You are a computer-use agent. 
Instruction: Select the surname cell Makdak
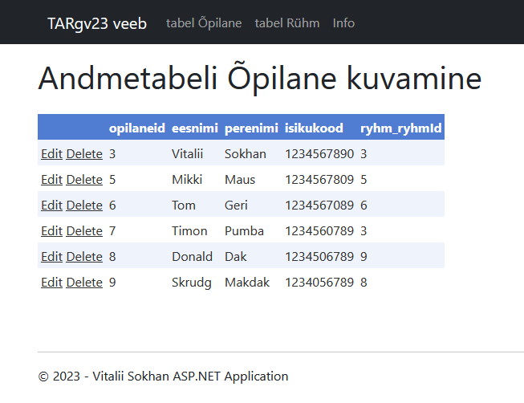click(247, 283)
